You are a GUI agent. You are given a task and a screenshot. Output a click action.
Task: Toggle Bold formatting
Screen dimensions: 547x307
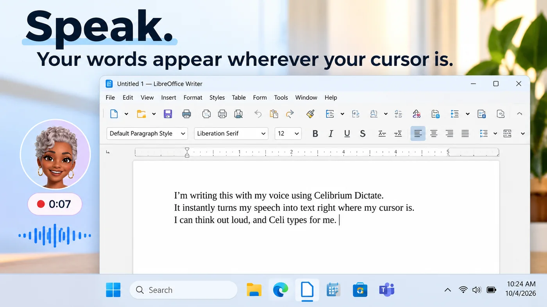click(x=315, y=134)
